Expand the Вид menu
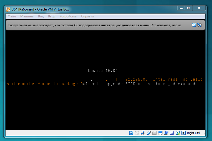212x141 pixels. tap(41, 16)
